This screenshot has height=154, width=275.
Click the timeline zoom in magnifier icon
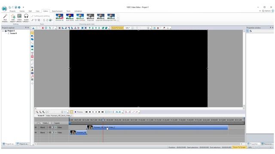(37, 112)
